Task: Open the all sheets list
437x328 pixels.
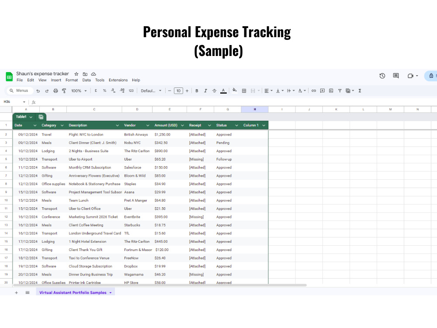Action: (x=27, y=293)
